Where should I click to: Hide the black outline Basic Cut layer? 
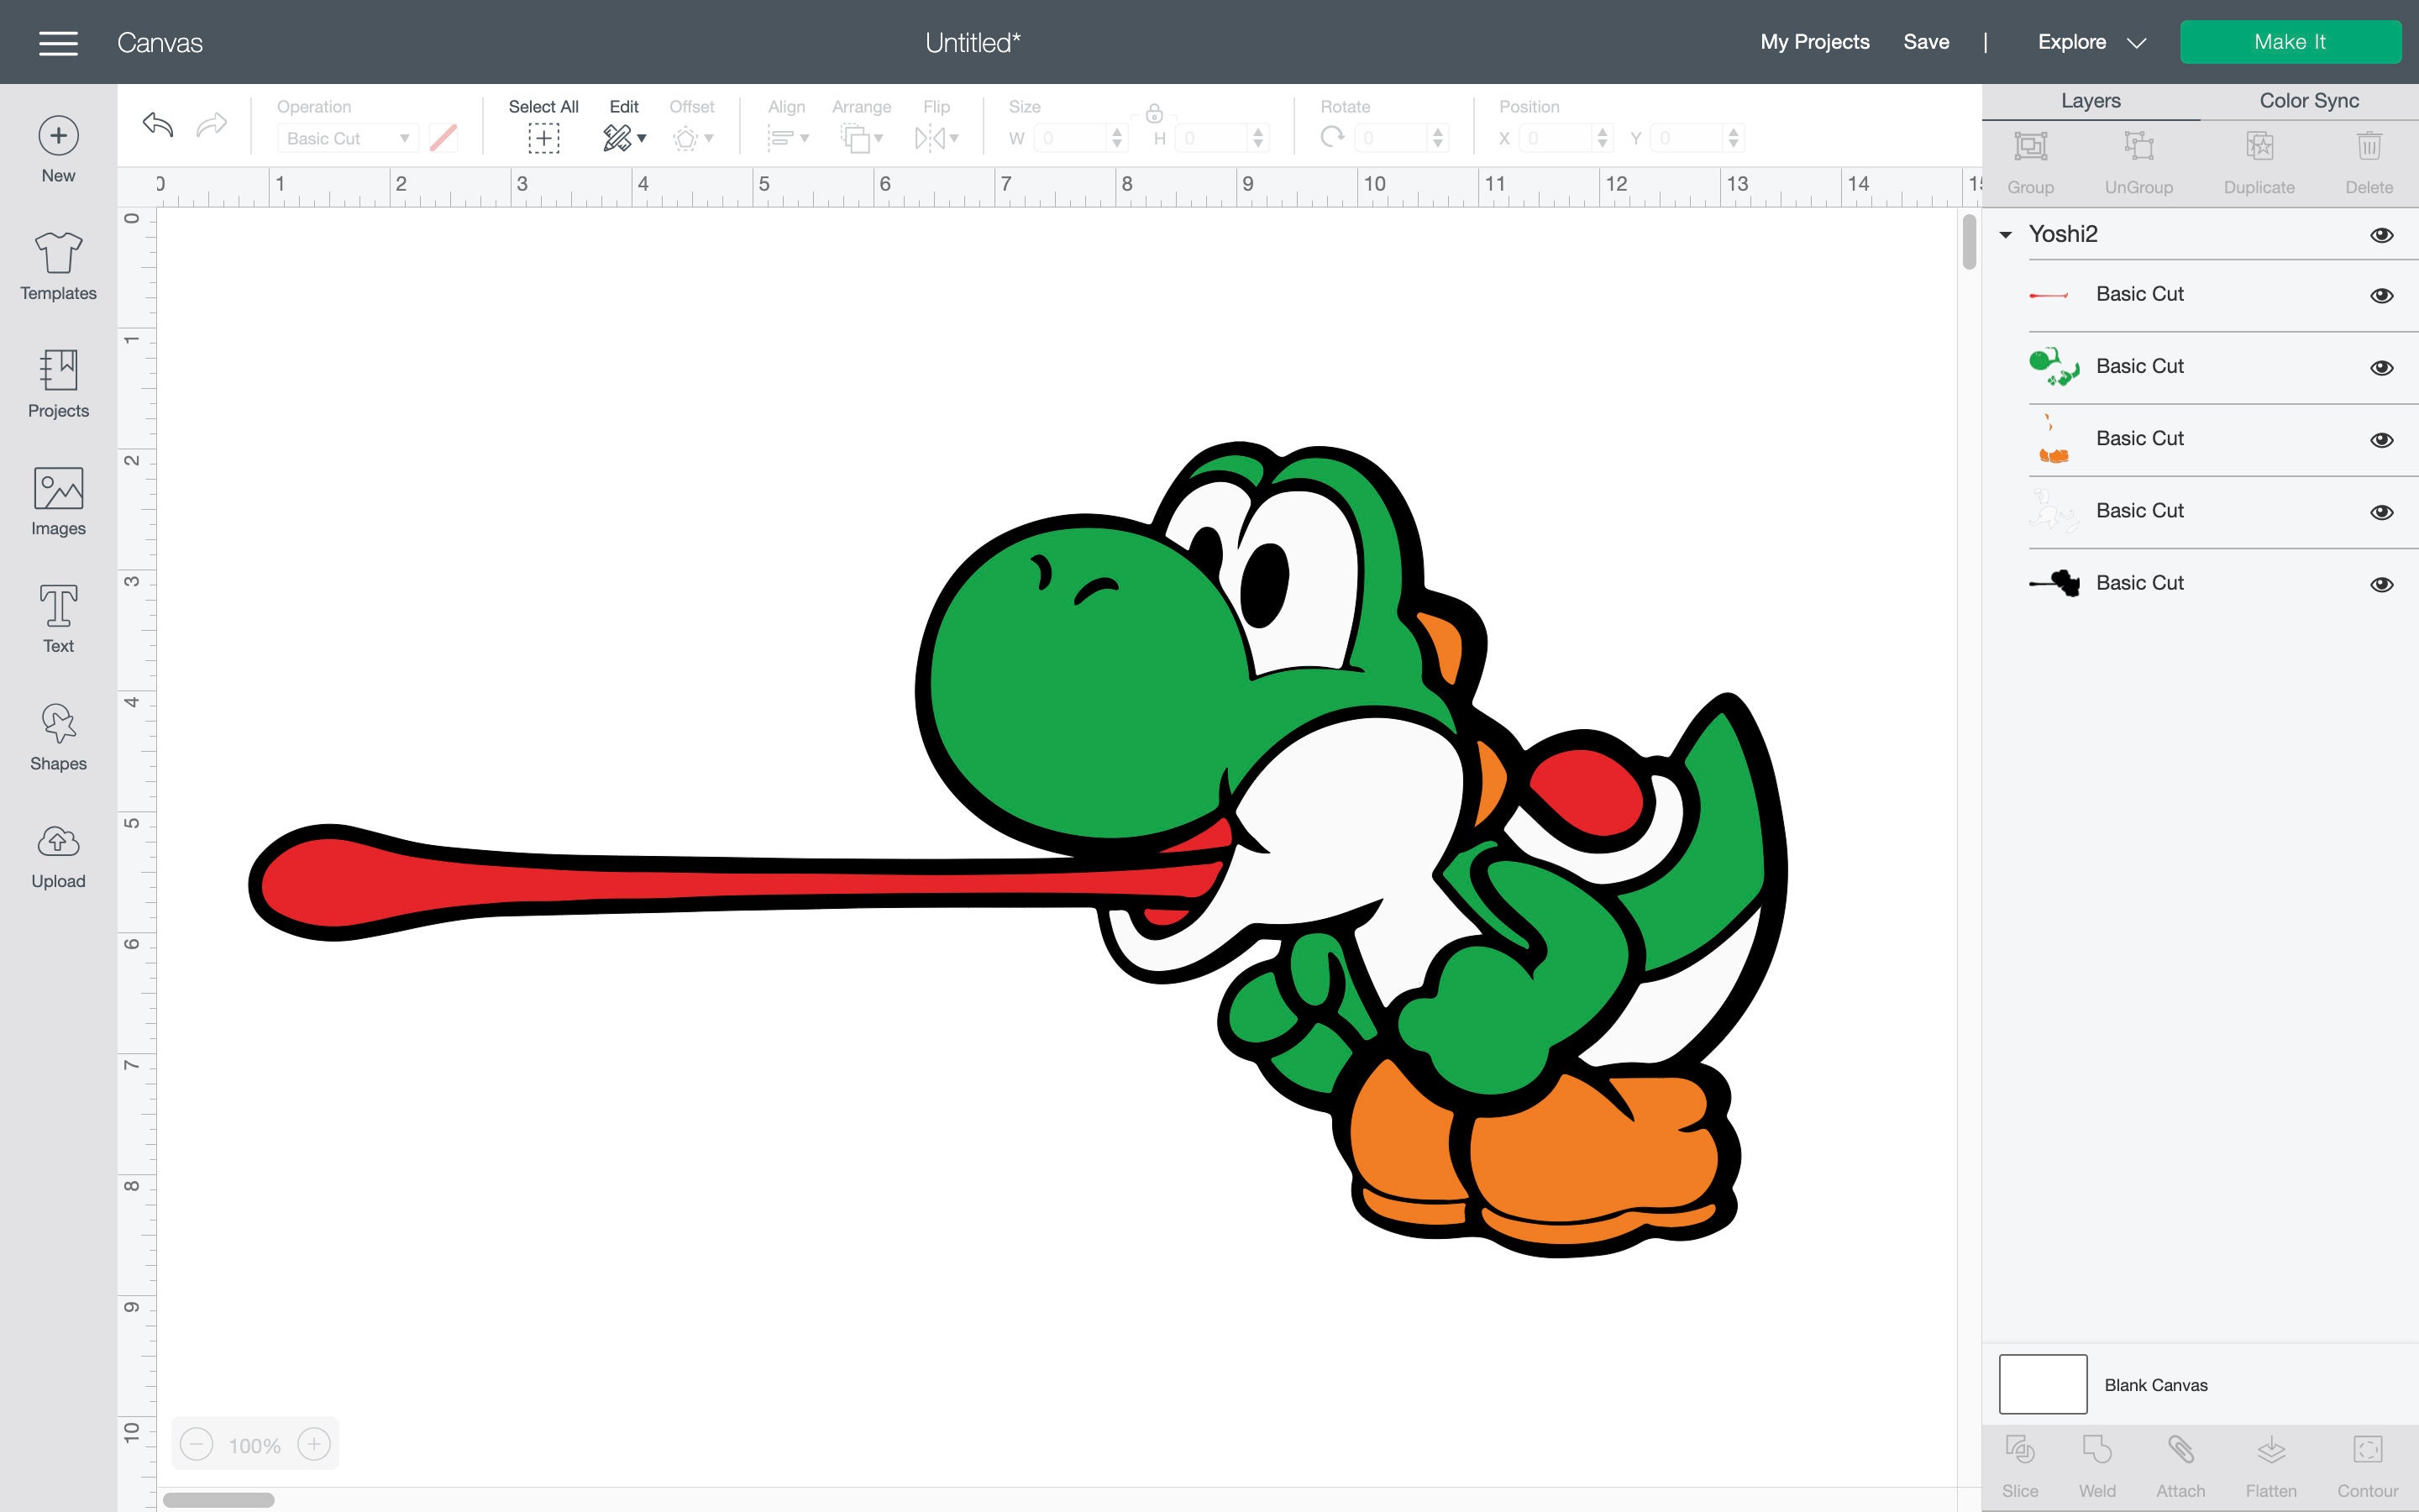pyautogui.click(x=2382, y=583)
